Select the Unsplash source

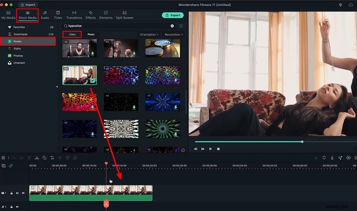click(x=19, y=63)
